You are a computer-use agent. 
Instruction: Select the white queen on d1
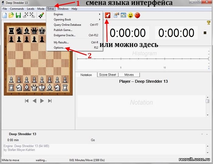click(x=34, y=87)
